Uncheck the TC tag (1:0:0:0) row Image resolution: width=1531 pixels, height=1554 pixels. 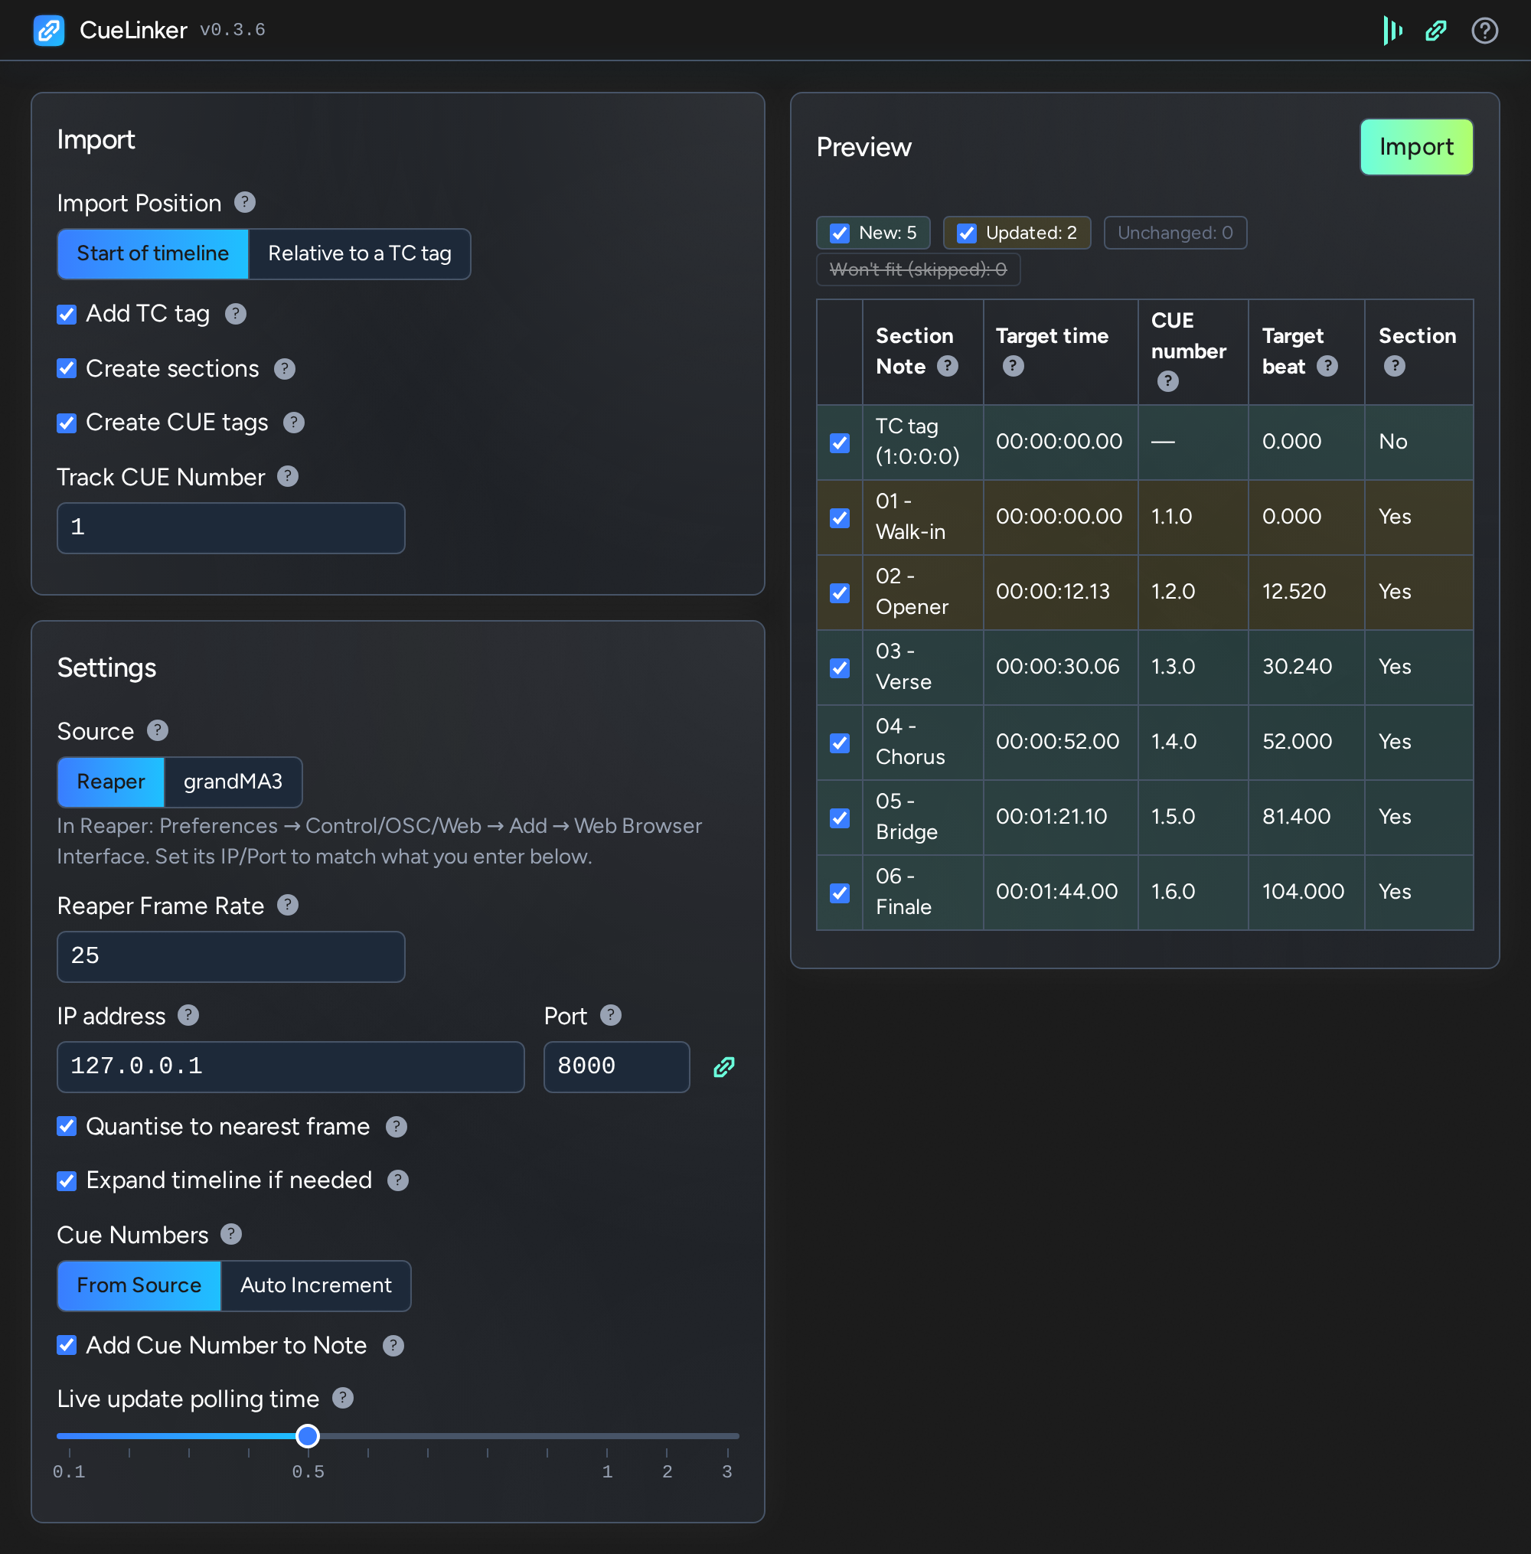[x=840, y=443]
